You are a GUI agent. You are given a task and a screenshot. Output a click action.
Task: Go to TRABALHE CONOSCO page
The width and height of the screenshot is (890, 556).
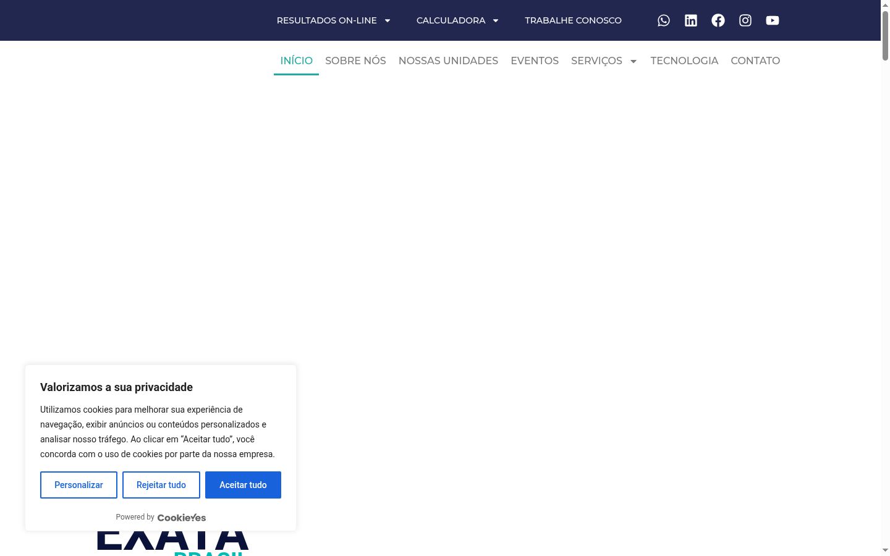(x=573, y=20)
